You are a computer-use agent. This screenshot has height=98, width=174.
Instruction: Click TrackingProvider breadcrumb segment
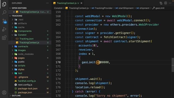pos(104,8)
